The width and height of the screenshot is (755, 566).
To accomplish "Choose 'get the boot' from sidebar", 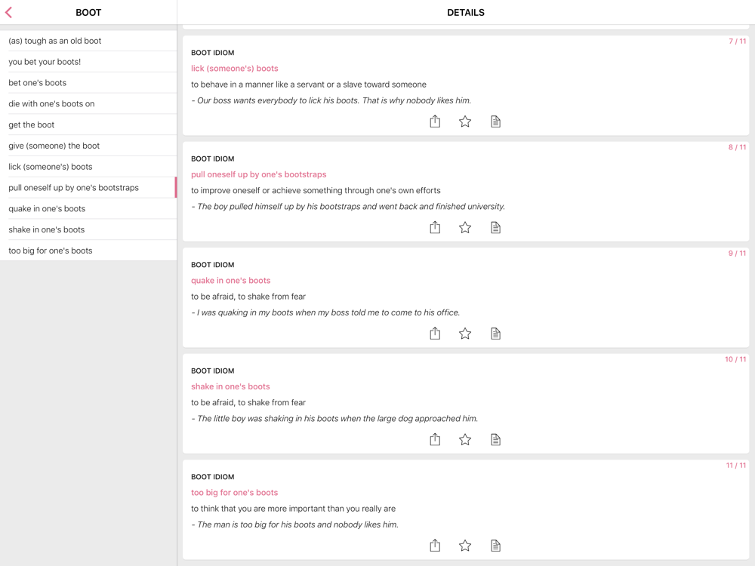I will pyautogui.click(x=32, y=125).
